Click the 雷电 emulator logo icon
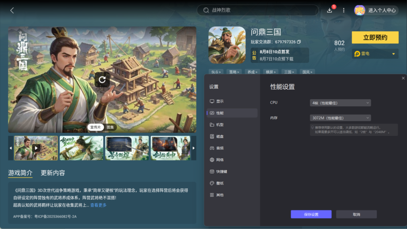 tap(357, 54)
